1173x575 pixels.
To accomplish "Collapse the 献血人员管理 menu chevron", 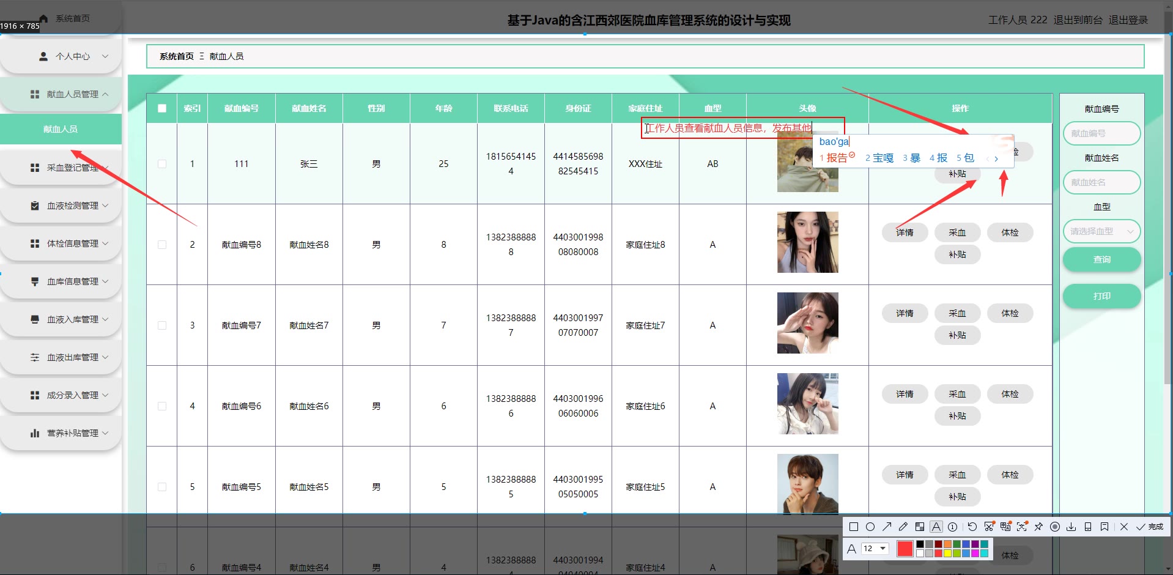I will click(105, 94).
